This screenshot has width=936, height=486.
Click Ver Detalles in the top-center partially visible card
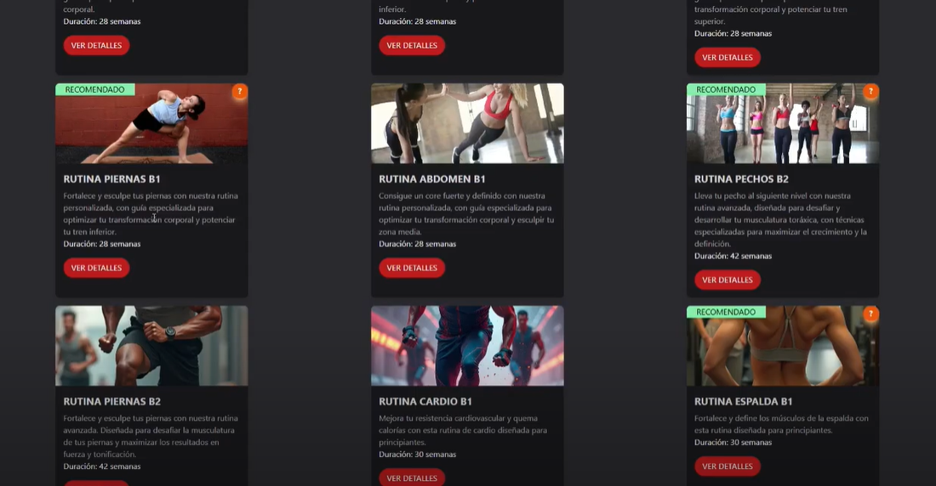[x=412, y=45]
